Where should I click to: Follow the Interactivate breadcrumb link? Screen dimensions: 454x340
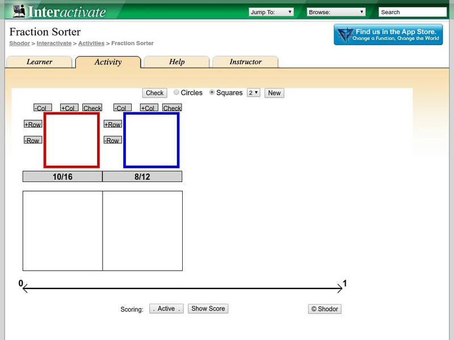click(54, 43)
